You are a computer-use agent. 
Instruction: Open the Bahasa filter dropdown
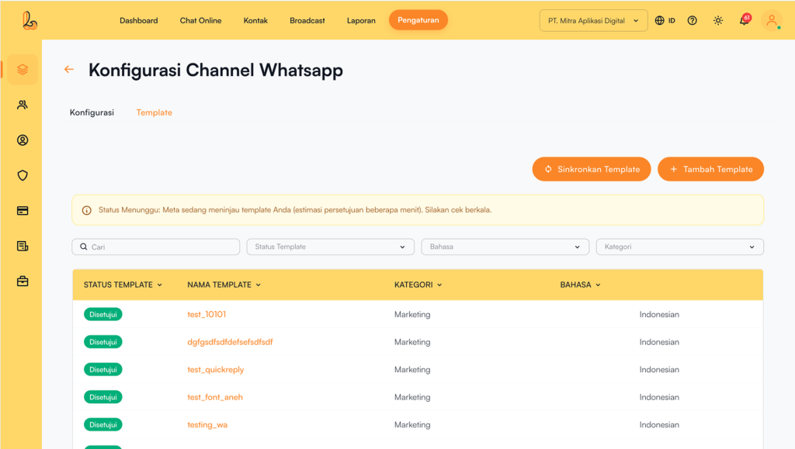(505, 247)
